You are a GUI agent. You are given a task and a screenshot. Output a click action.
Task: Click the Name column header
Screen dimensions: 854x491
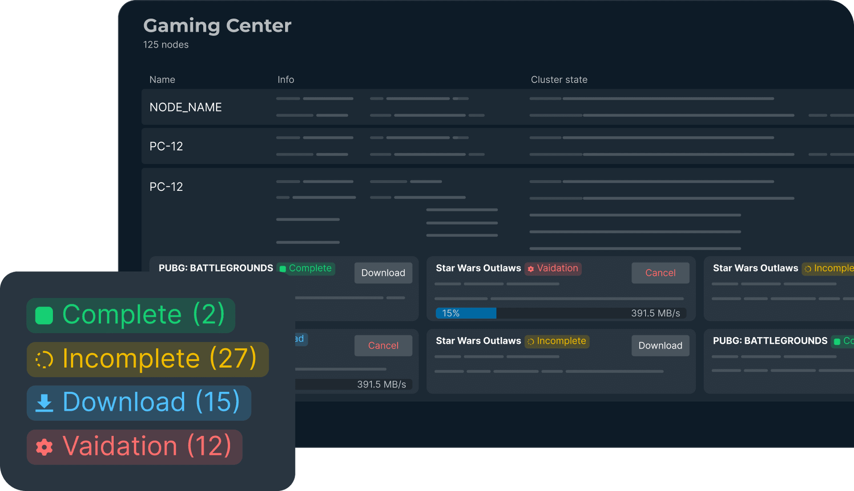162,80
